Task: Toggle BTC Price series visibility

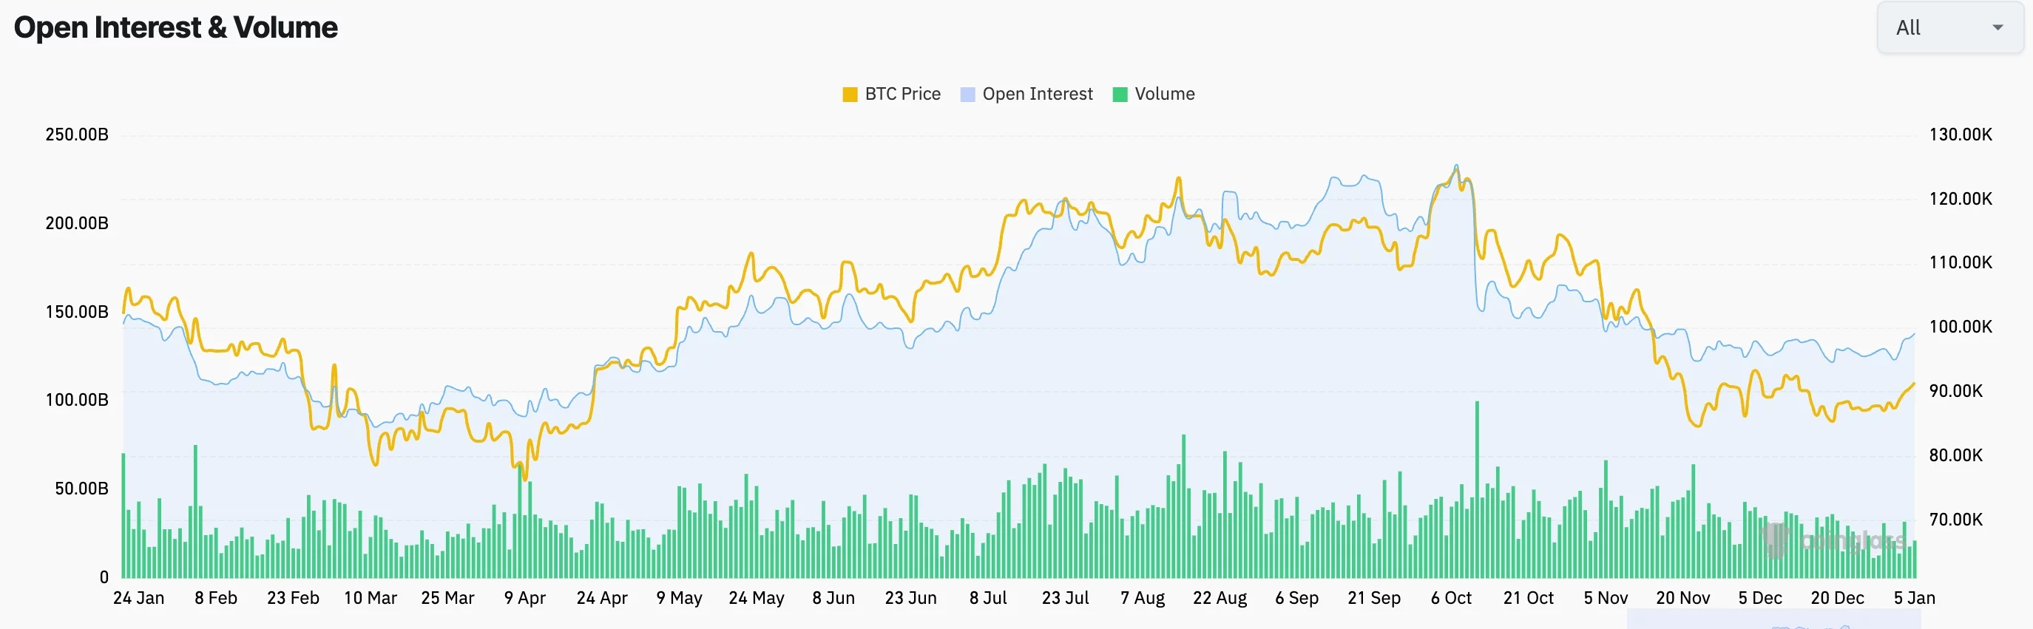Action: [x=892, y=93]
